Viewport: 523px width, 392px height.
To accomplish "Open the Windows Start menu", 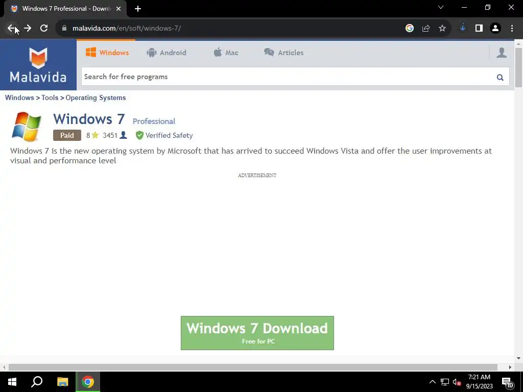I will tap(12, 382).
